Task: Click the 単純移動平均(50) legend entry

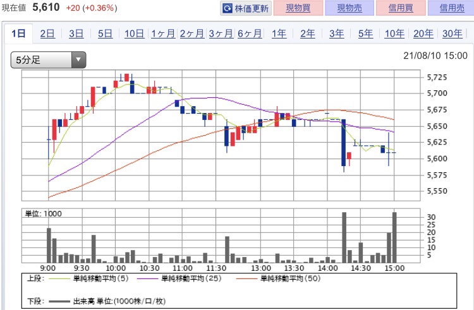Action: [278, 278]
